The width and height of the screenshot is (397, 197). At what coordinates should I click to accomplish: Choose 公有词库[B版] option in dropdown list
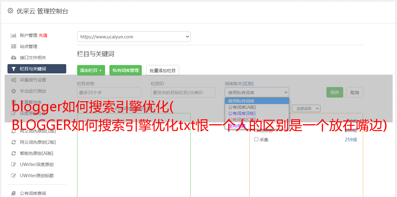pyautogui.click(x=257, y=113)
